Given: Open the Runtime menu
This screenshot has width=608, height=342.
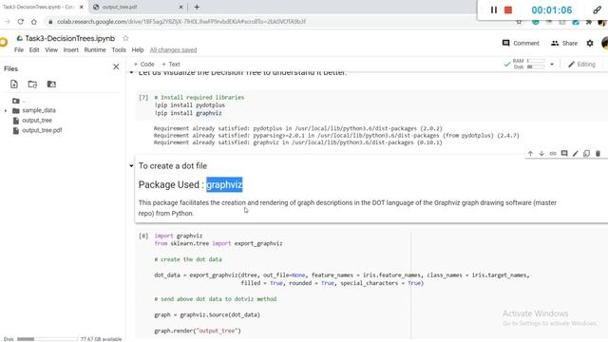Looking at the screenshot, I should click(95, 50).
